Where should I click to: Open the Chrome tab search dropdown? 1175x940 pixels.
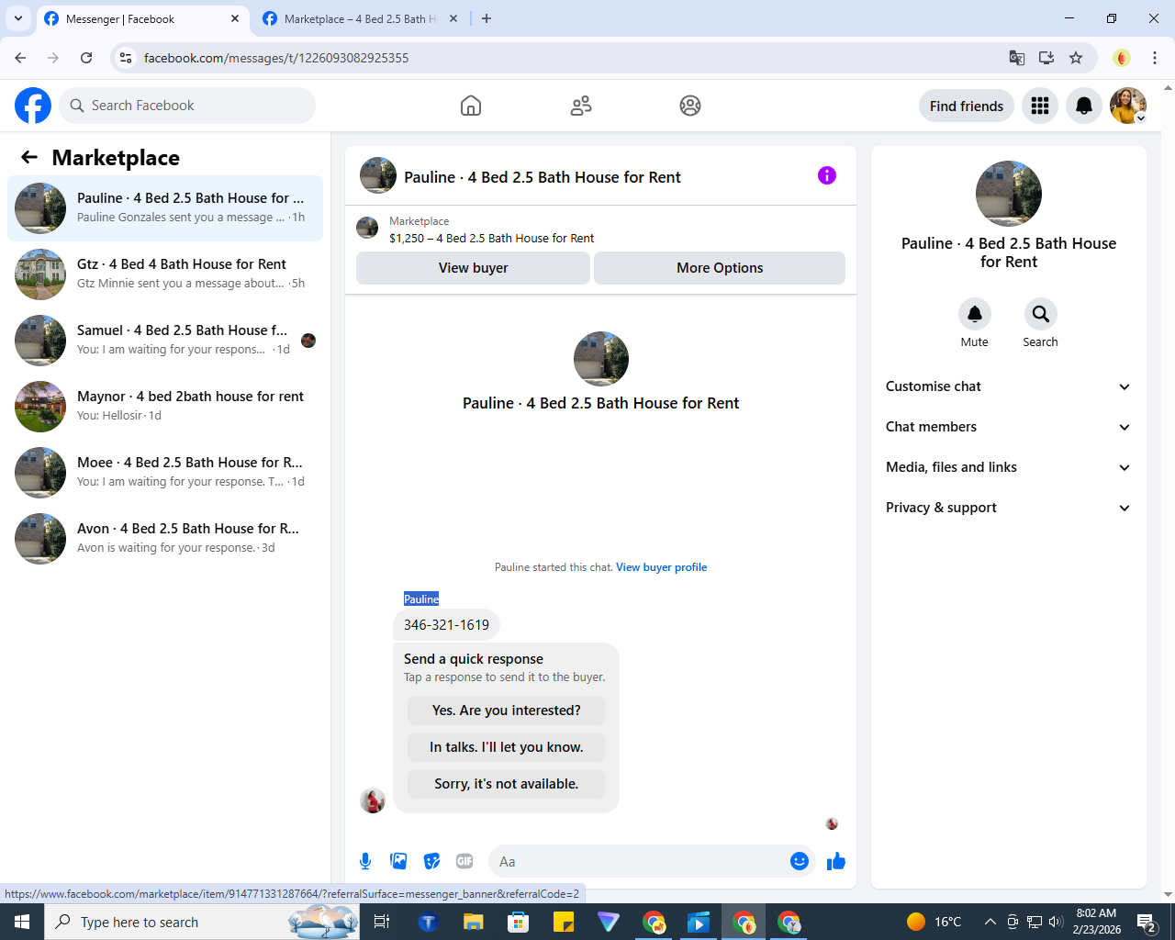(x=18, y=18)
